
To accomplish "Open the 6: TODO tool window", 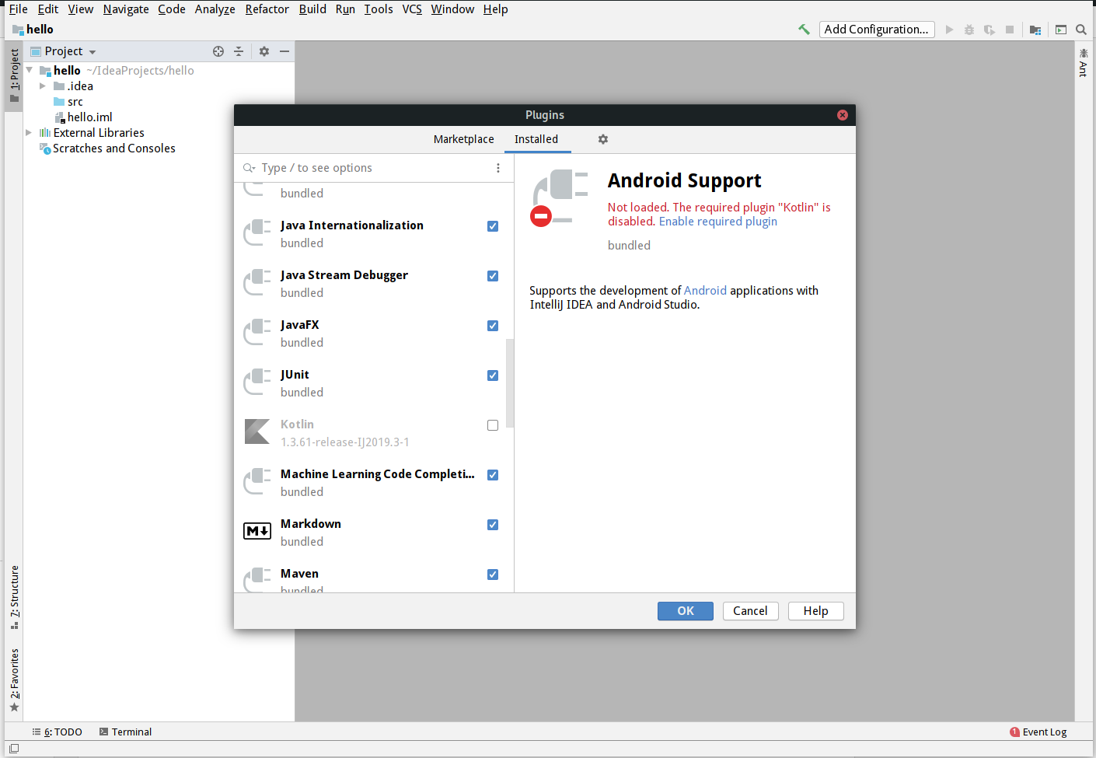I will (x=58, y=732).
